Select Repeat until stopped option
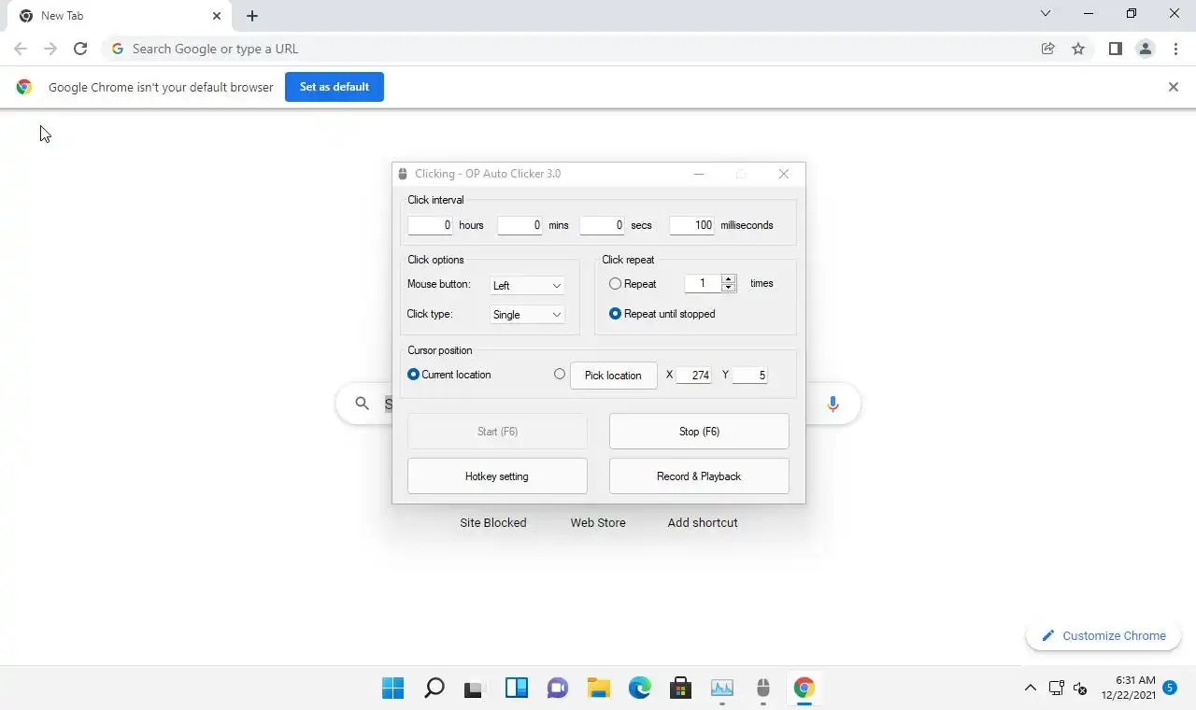Viewport: 1196px width, 710px height. [615, 314]
